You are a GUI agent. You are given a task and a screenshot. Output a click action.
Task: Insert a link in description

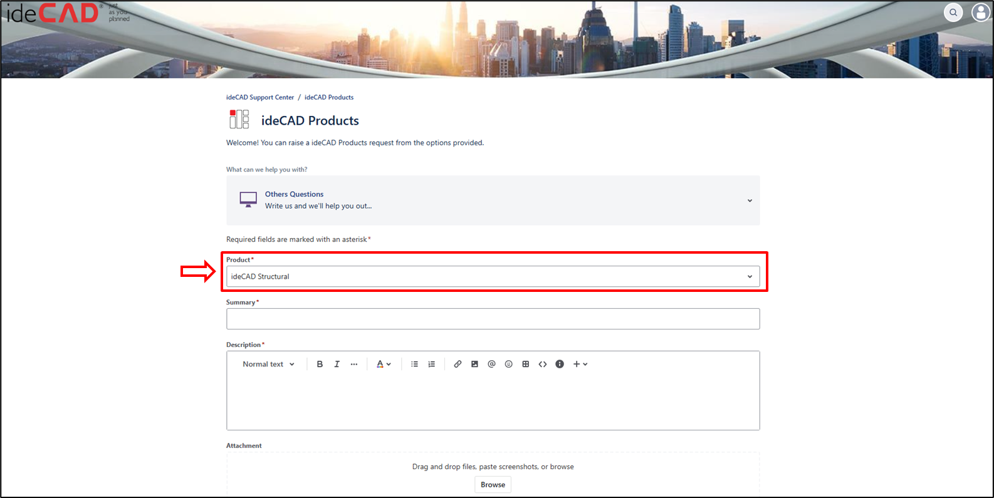[458, 364]
